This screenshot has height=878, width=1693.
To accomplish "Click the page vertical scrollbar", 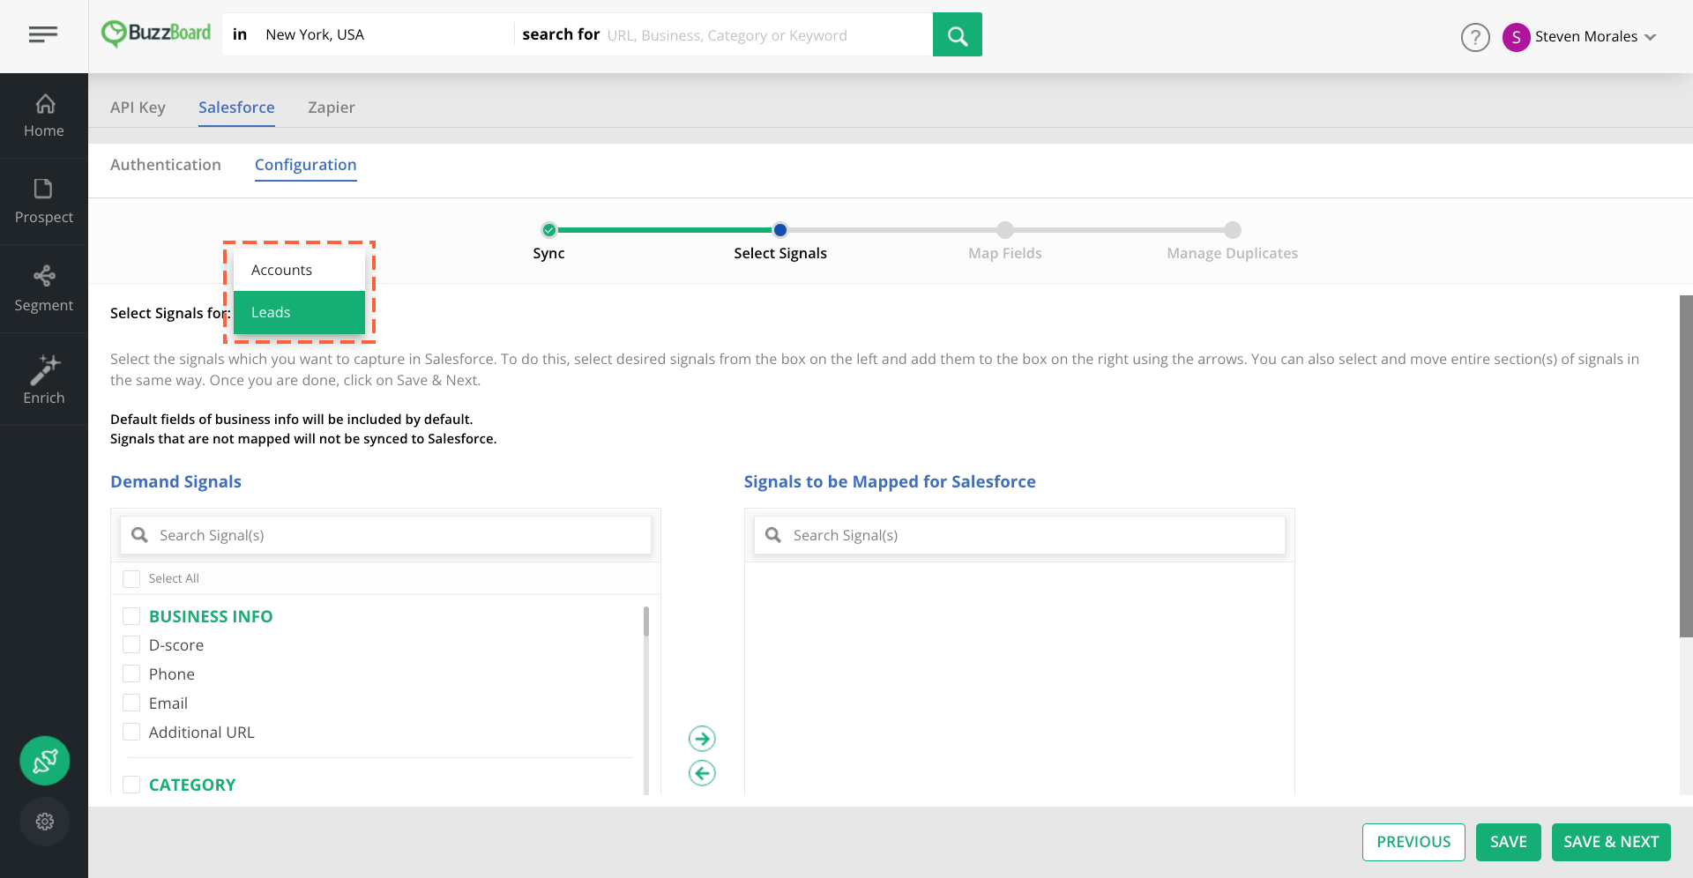I will (x=1686, y=465).
